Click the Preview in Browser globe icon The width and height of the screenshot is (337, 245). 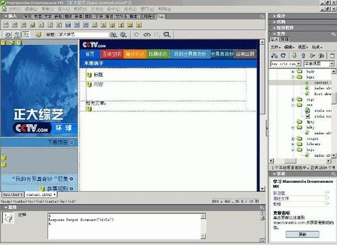point(123,34)
